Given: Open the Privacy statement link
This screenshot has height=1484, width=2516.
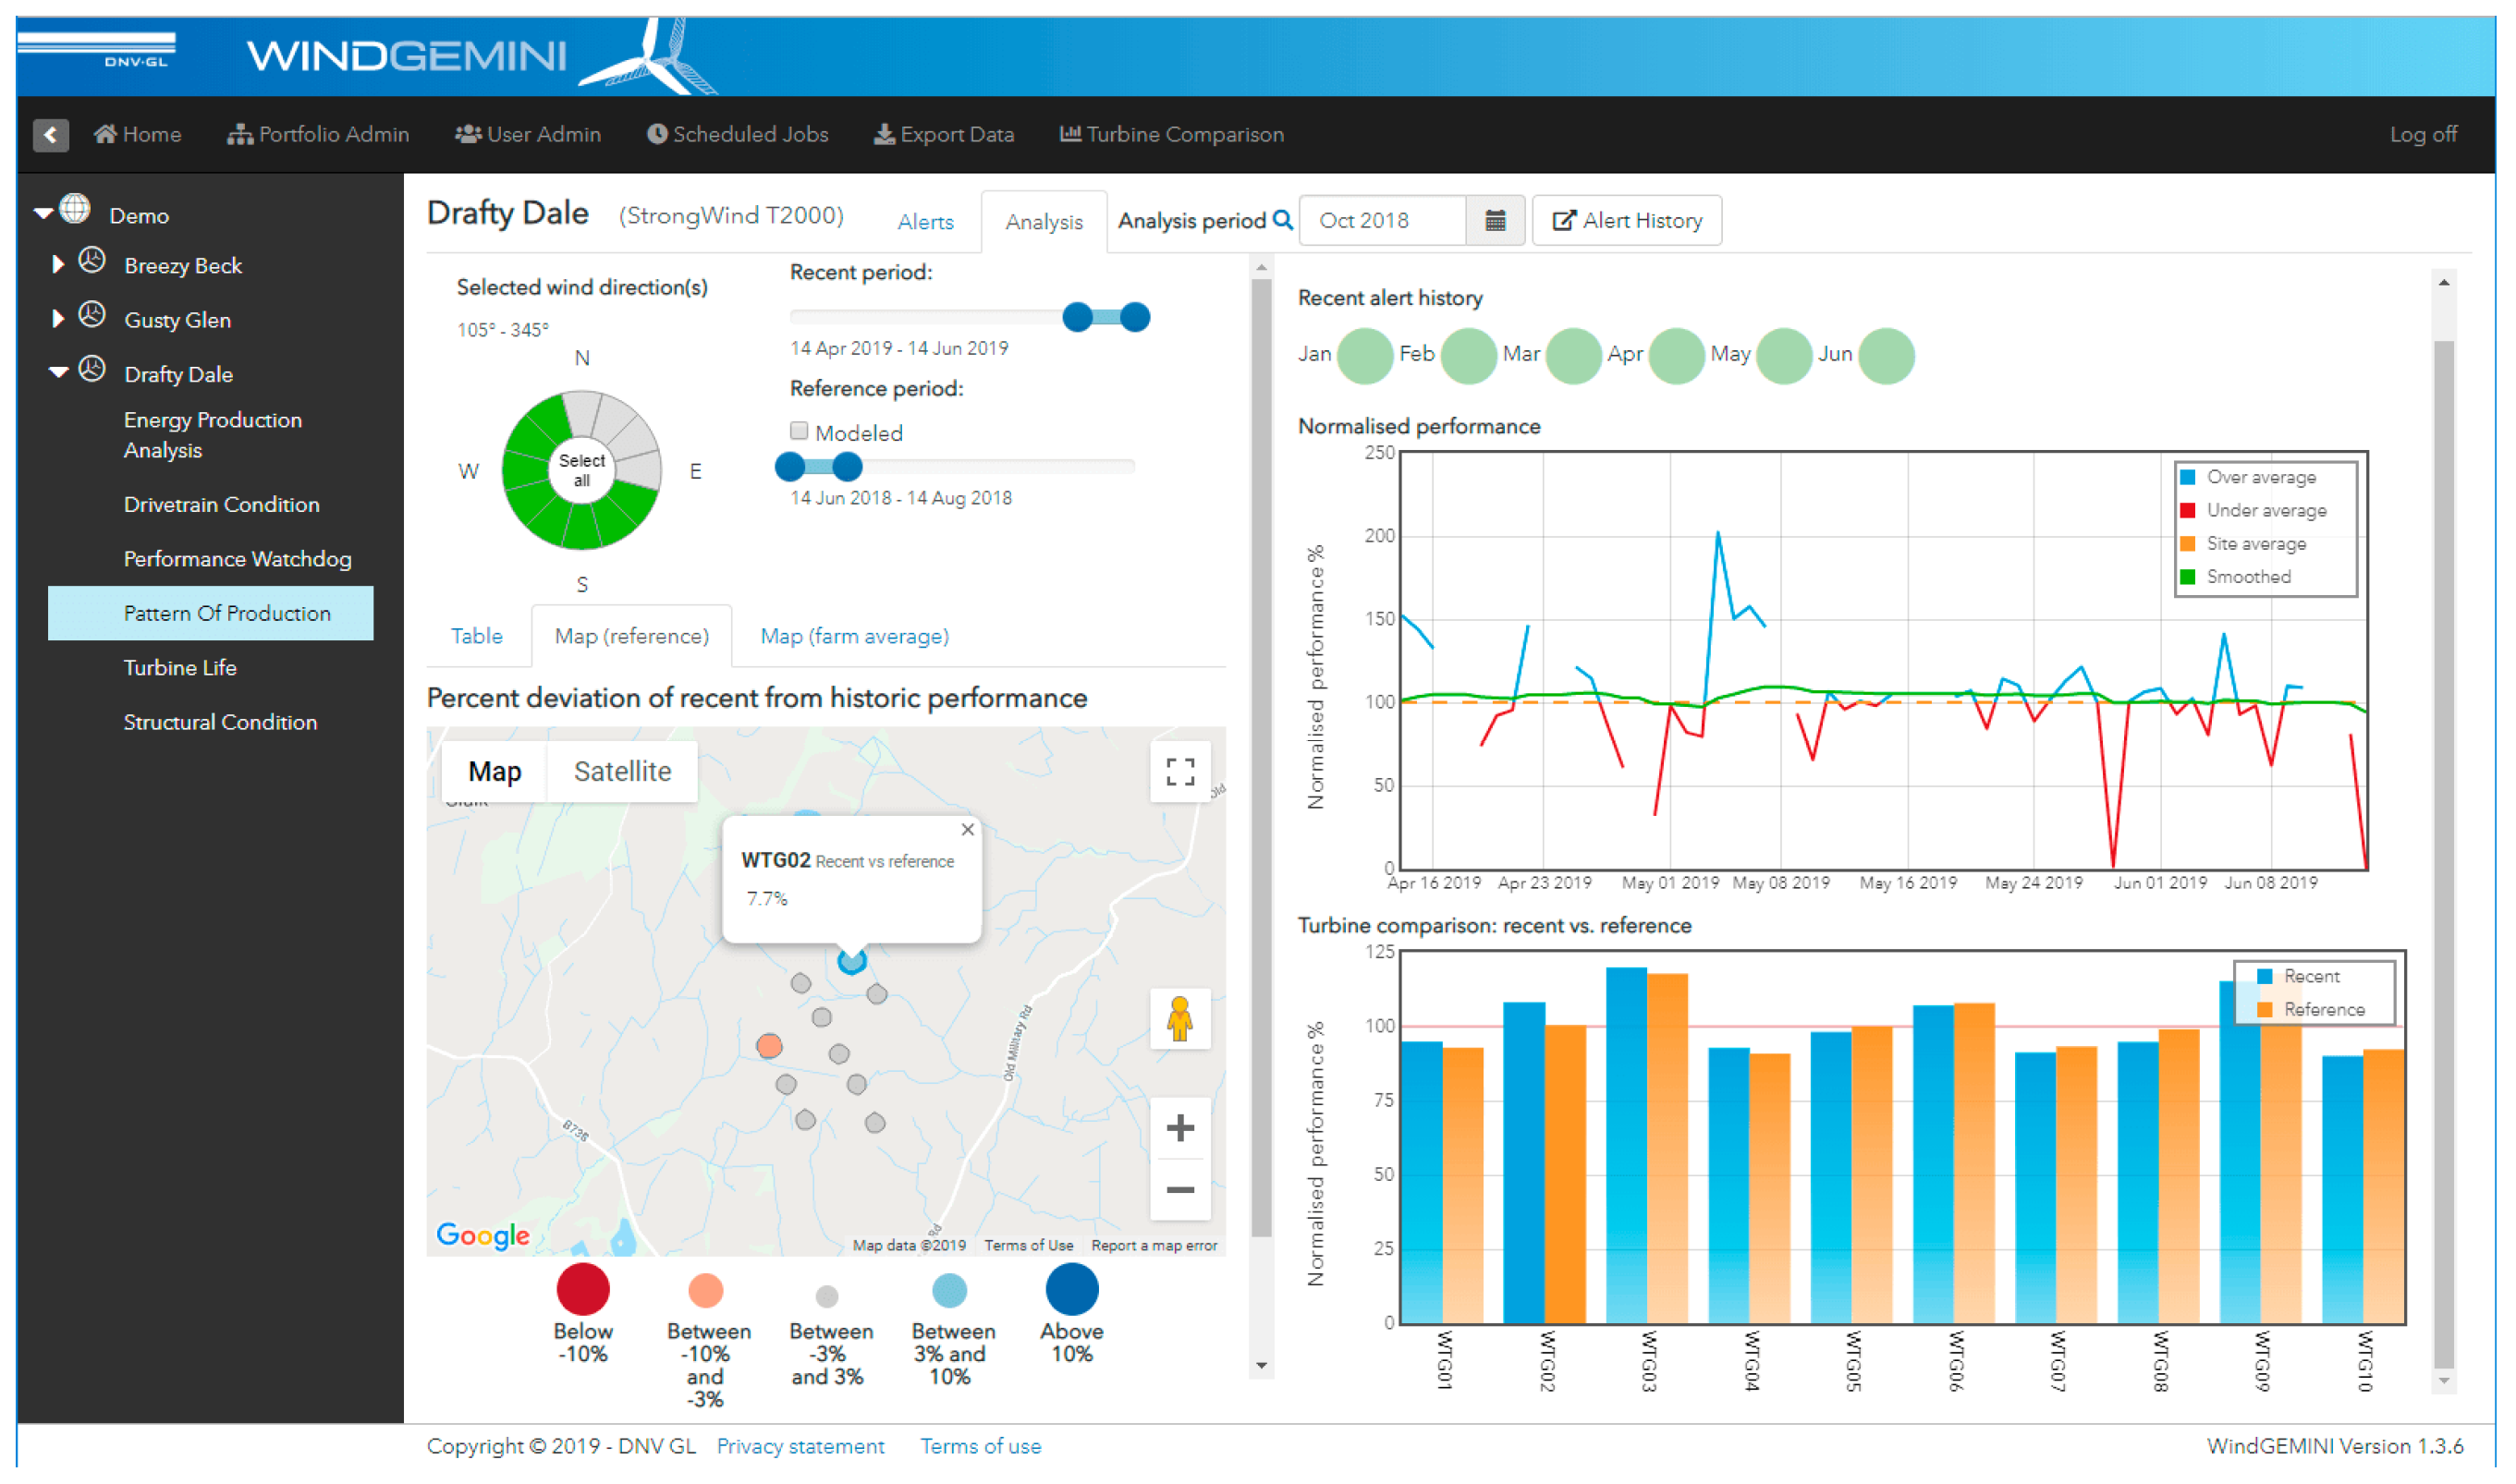Looking at the screenshot, I should click(800, 1447).
